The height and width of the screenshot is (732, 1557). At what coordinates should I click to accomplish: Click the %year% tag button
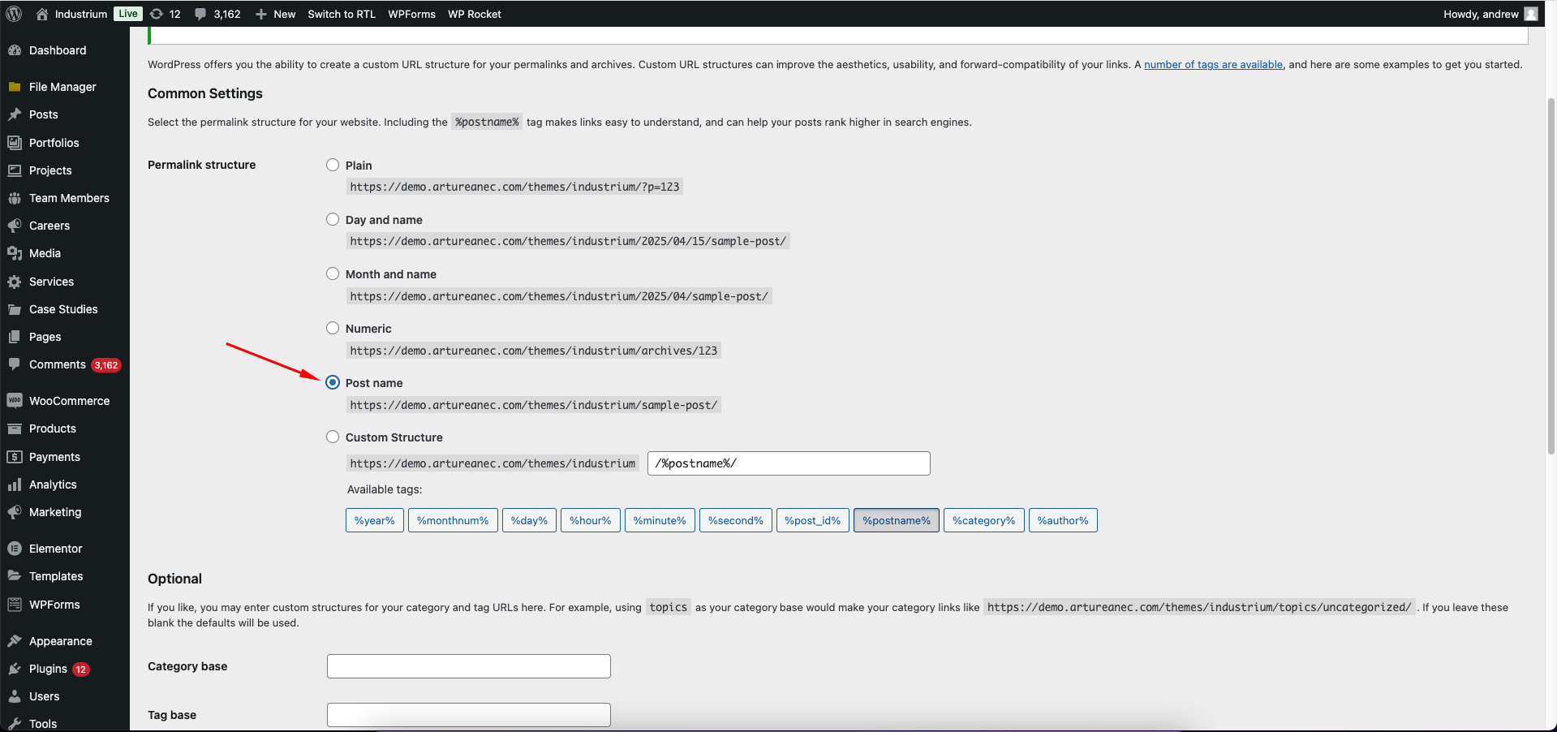pyautogui.click(x=375, y=520)
